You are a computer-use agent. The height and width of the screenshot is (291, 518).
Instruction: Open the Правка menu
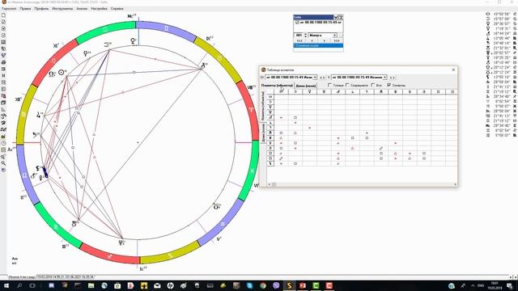[x=25, y=9]
